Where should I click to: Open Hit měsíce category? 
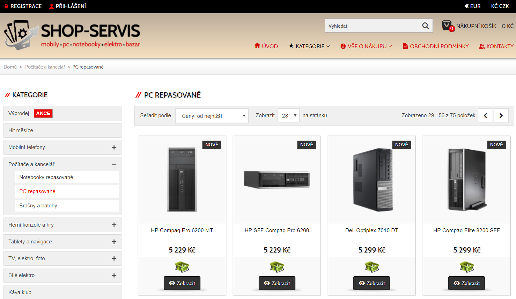pyautogui.click(x=62, y=130)
